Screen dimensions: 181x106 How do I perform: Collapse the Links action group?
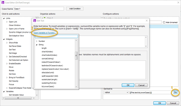tap(4, 18)
